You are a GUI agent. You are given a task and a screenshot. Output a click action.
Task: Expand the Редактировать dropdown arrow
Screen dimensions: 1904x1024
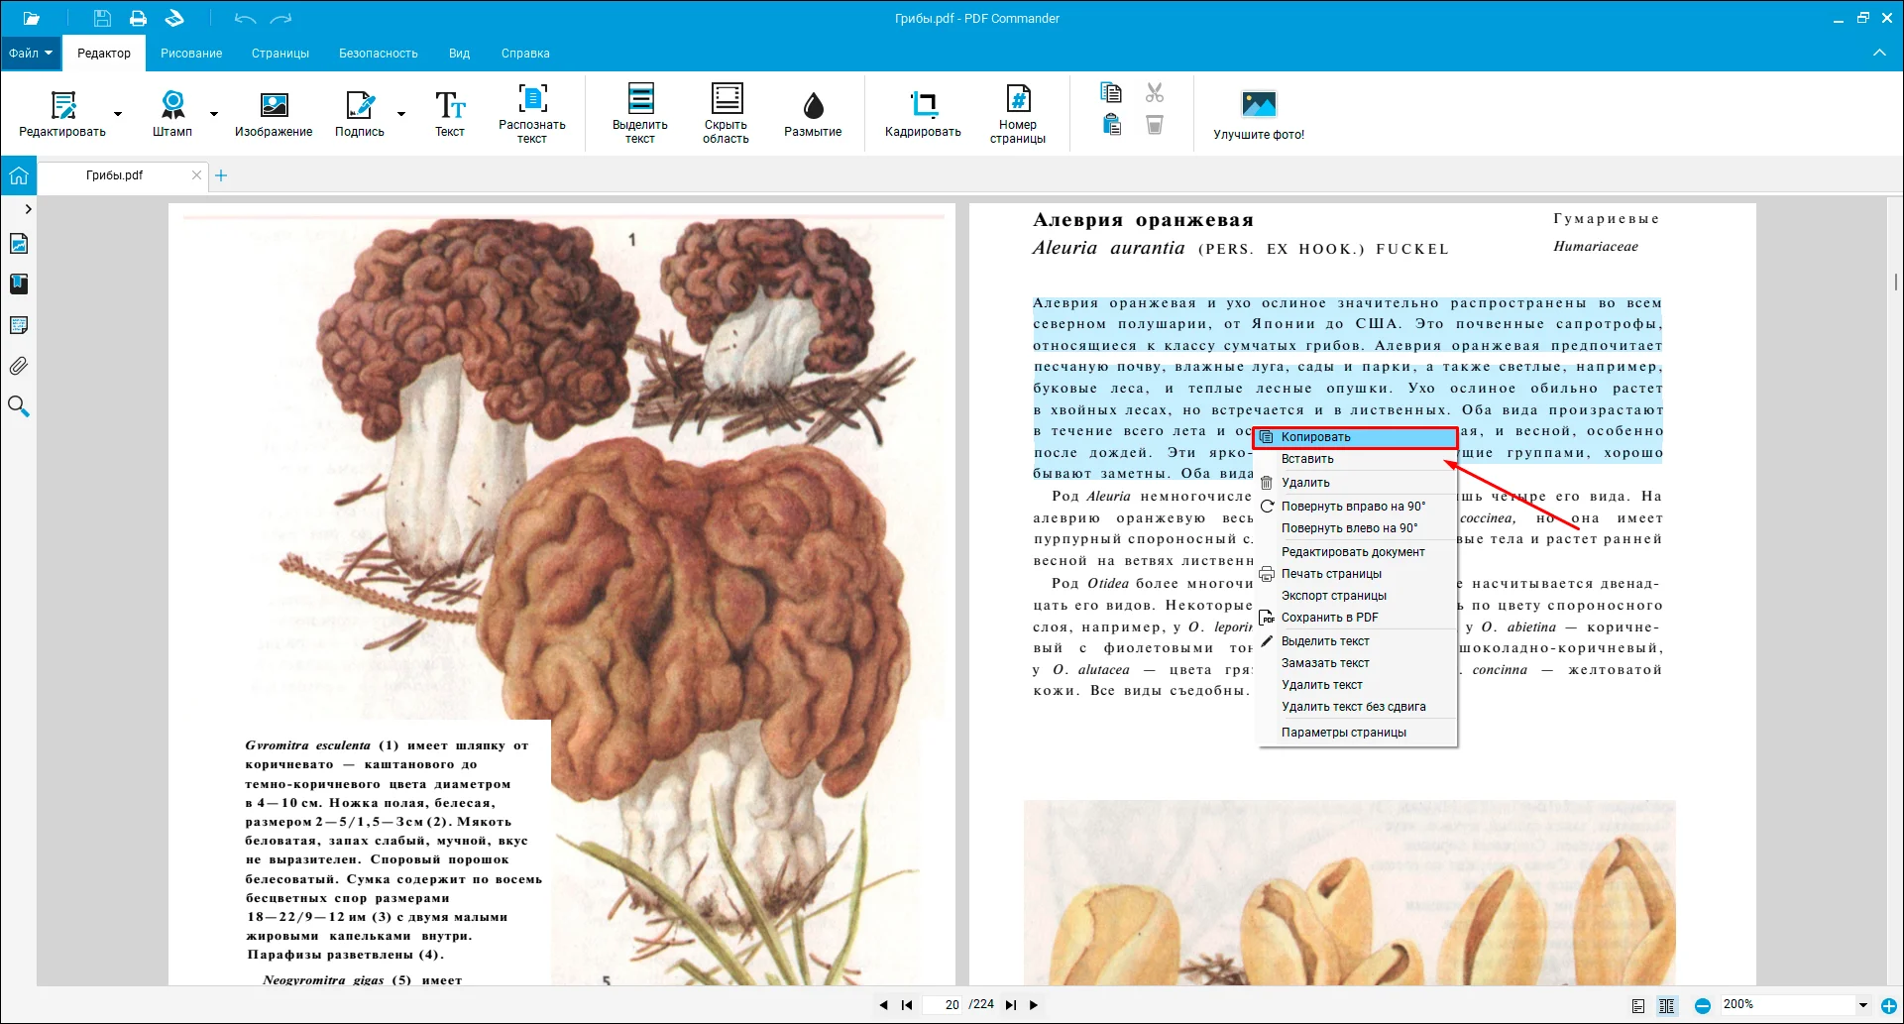coord(118,114)
